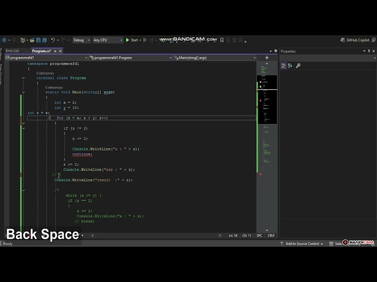Click the green Start debugging button
The image size is (377, 282).
128,40
